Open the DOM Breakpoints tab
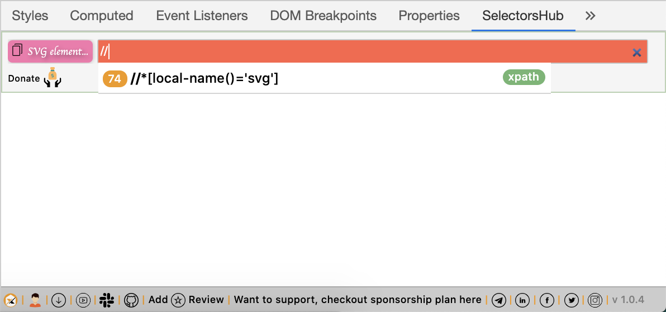The width and height of the screenshot is (666, 312). [324, 16]
